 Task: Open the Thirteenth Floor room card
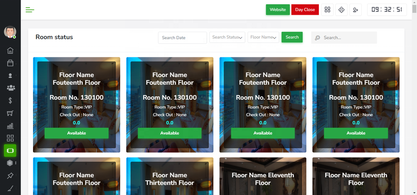pyautogui.click(x=170, y=176)
